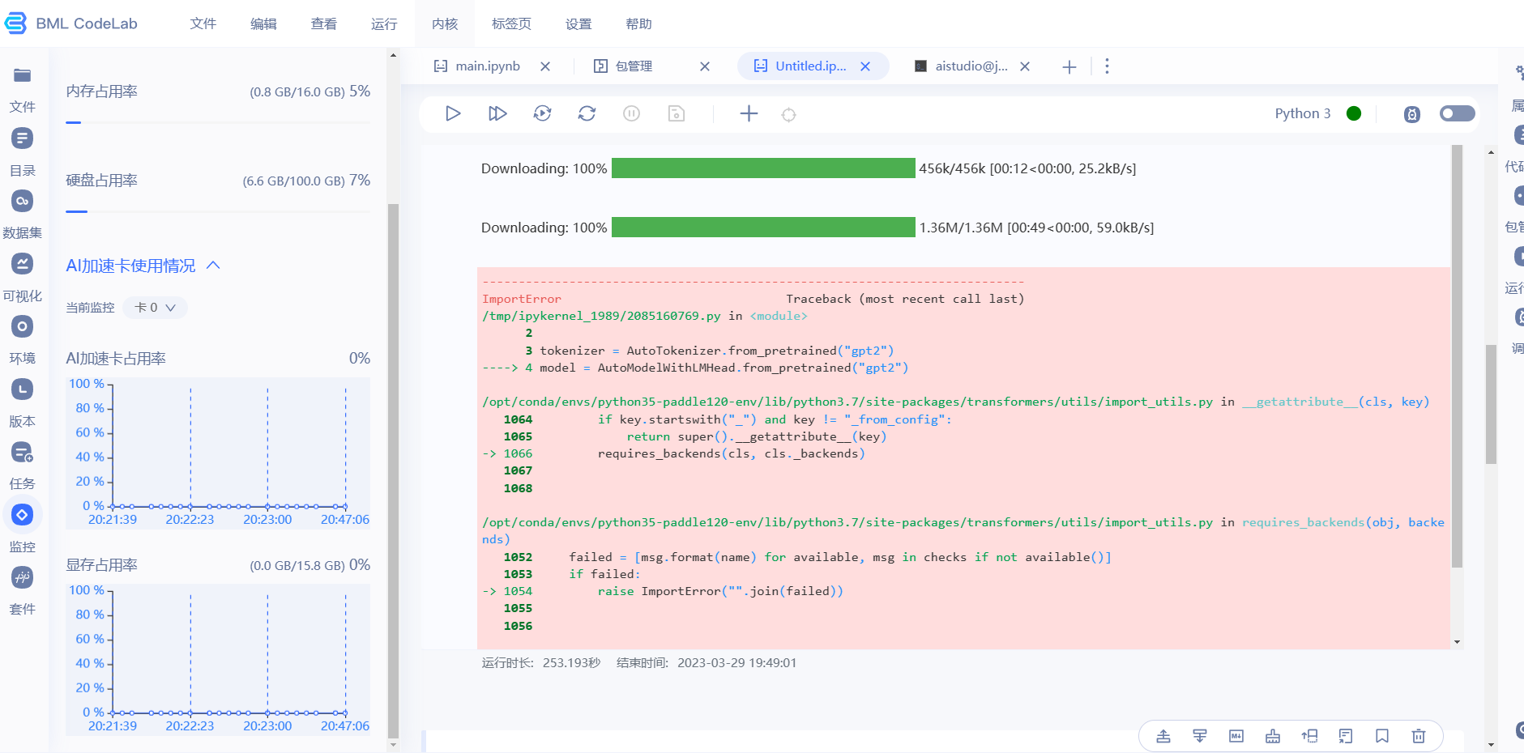Collapse the AI加速卡使用情况 section
The image size is (1524, 753).
pyautogui.click(x=213, y=266)
